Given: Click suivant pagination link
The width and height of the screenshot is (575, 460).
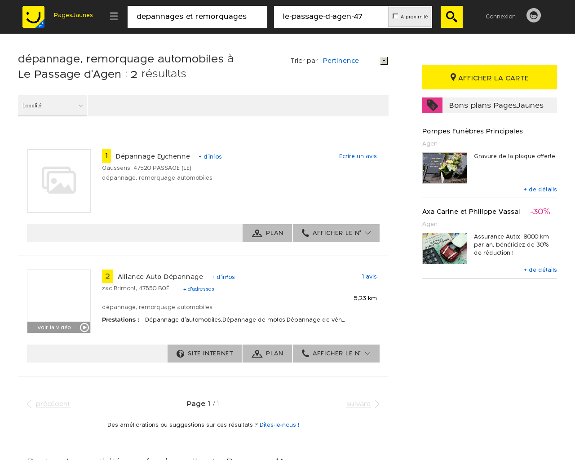Looking at the screenshot, I should 358,404.
